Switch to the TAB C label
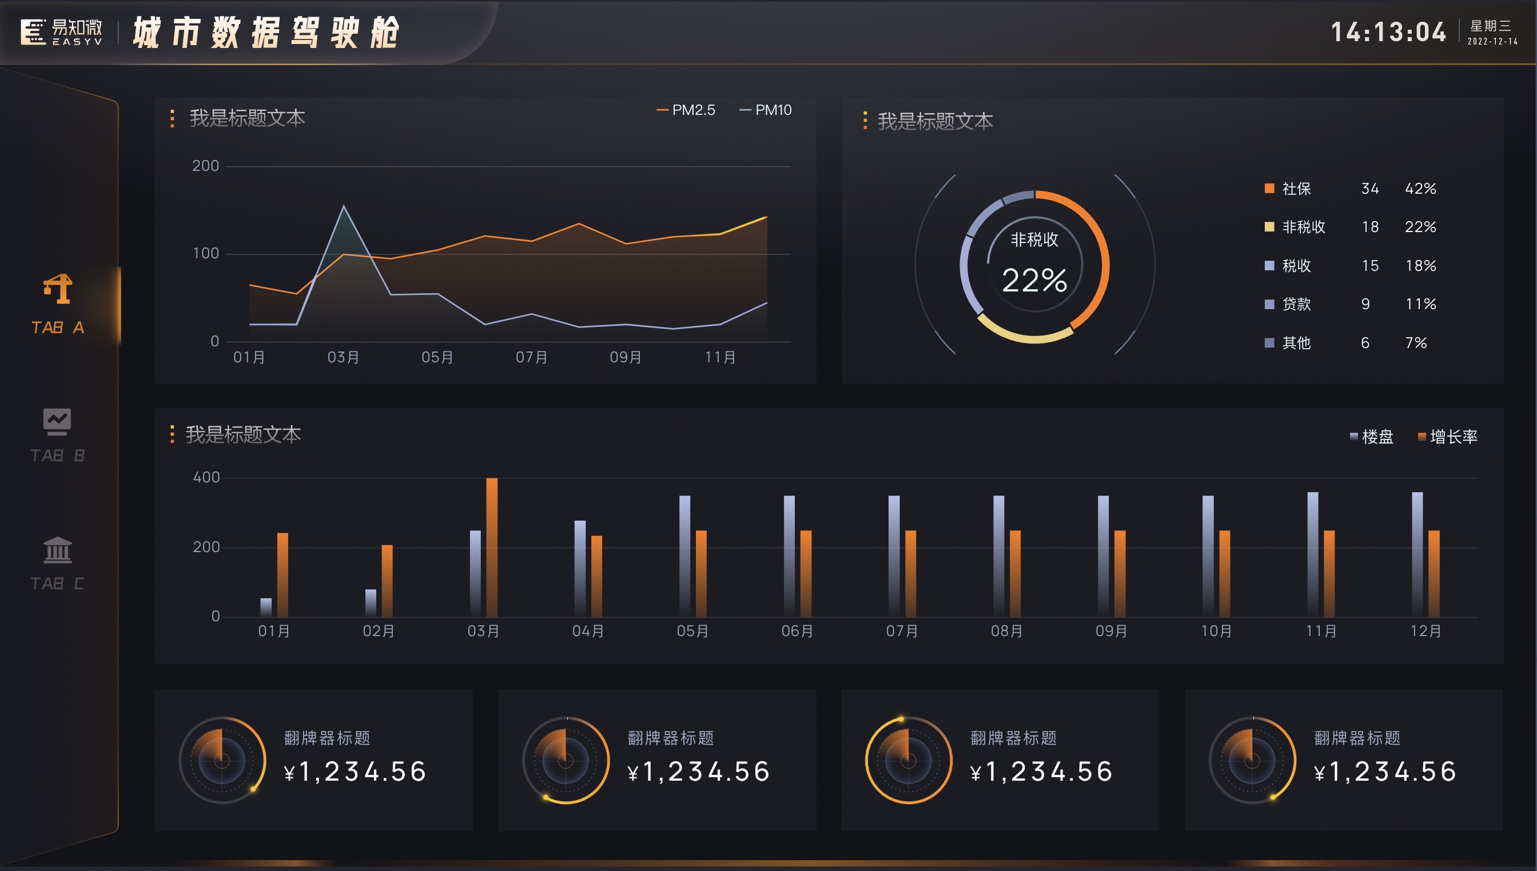 (57, 584)
